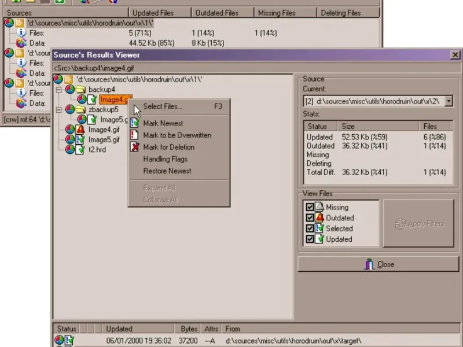Click the red exclamation Overwritten icon

click(x=134, y=135)
